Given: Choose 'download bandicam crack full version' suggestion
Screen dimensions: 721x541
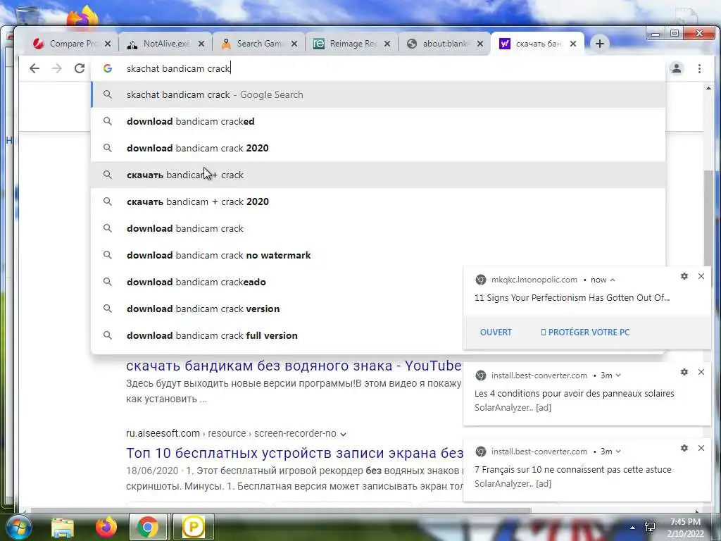Looking at the screenshot, I should pos(276,335).
